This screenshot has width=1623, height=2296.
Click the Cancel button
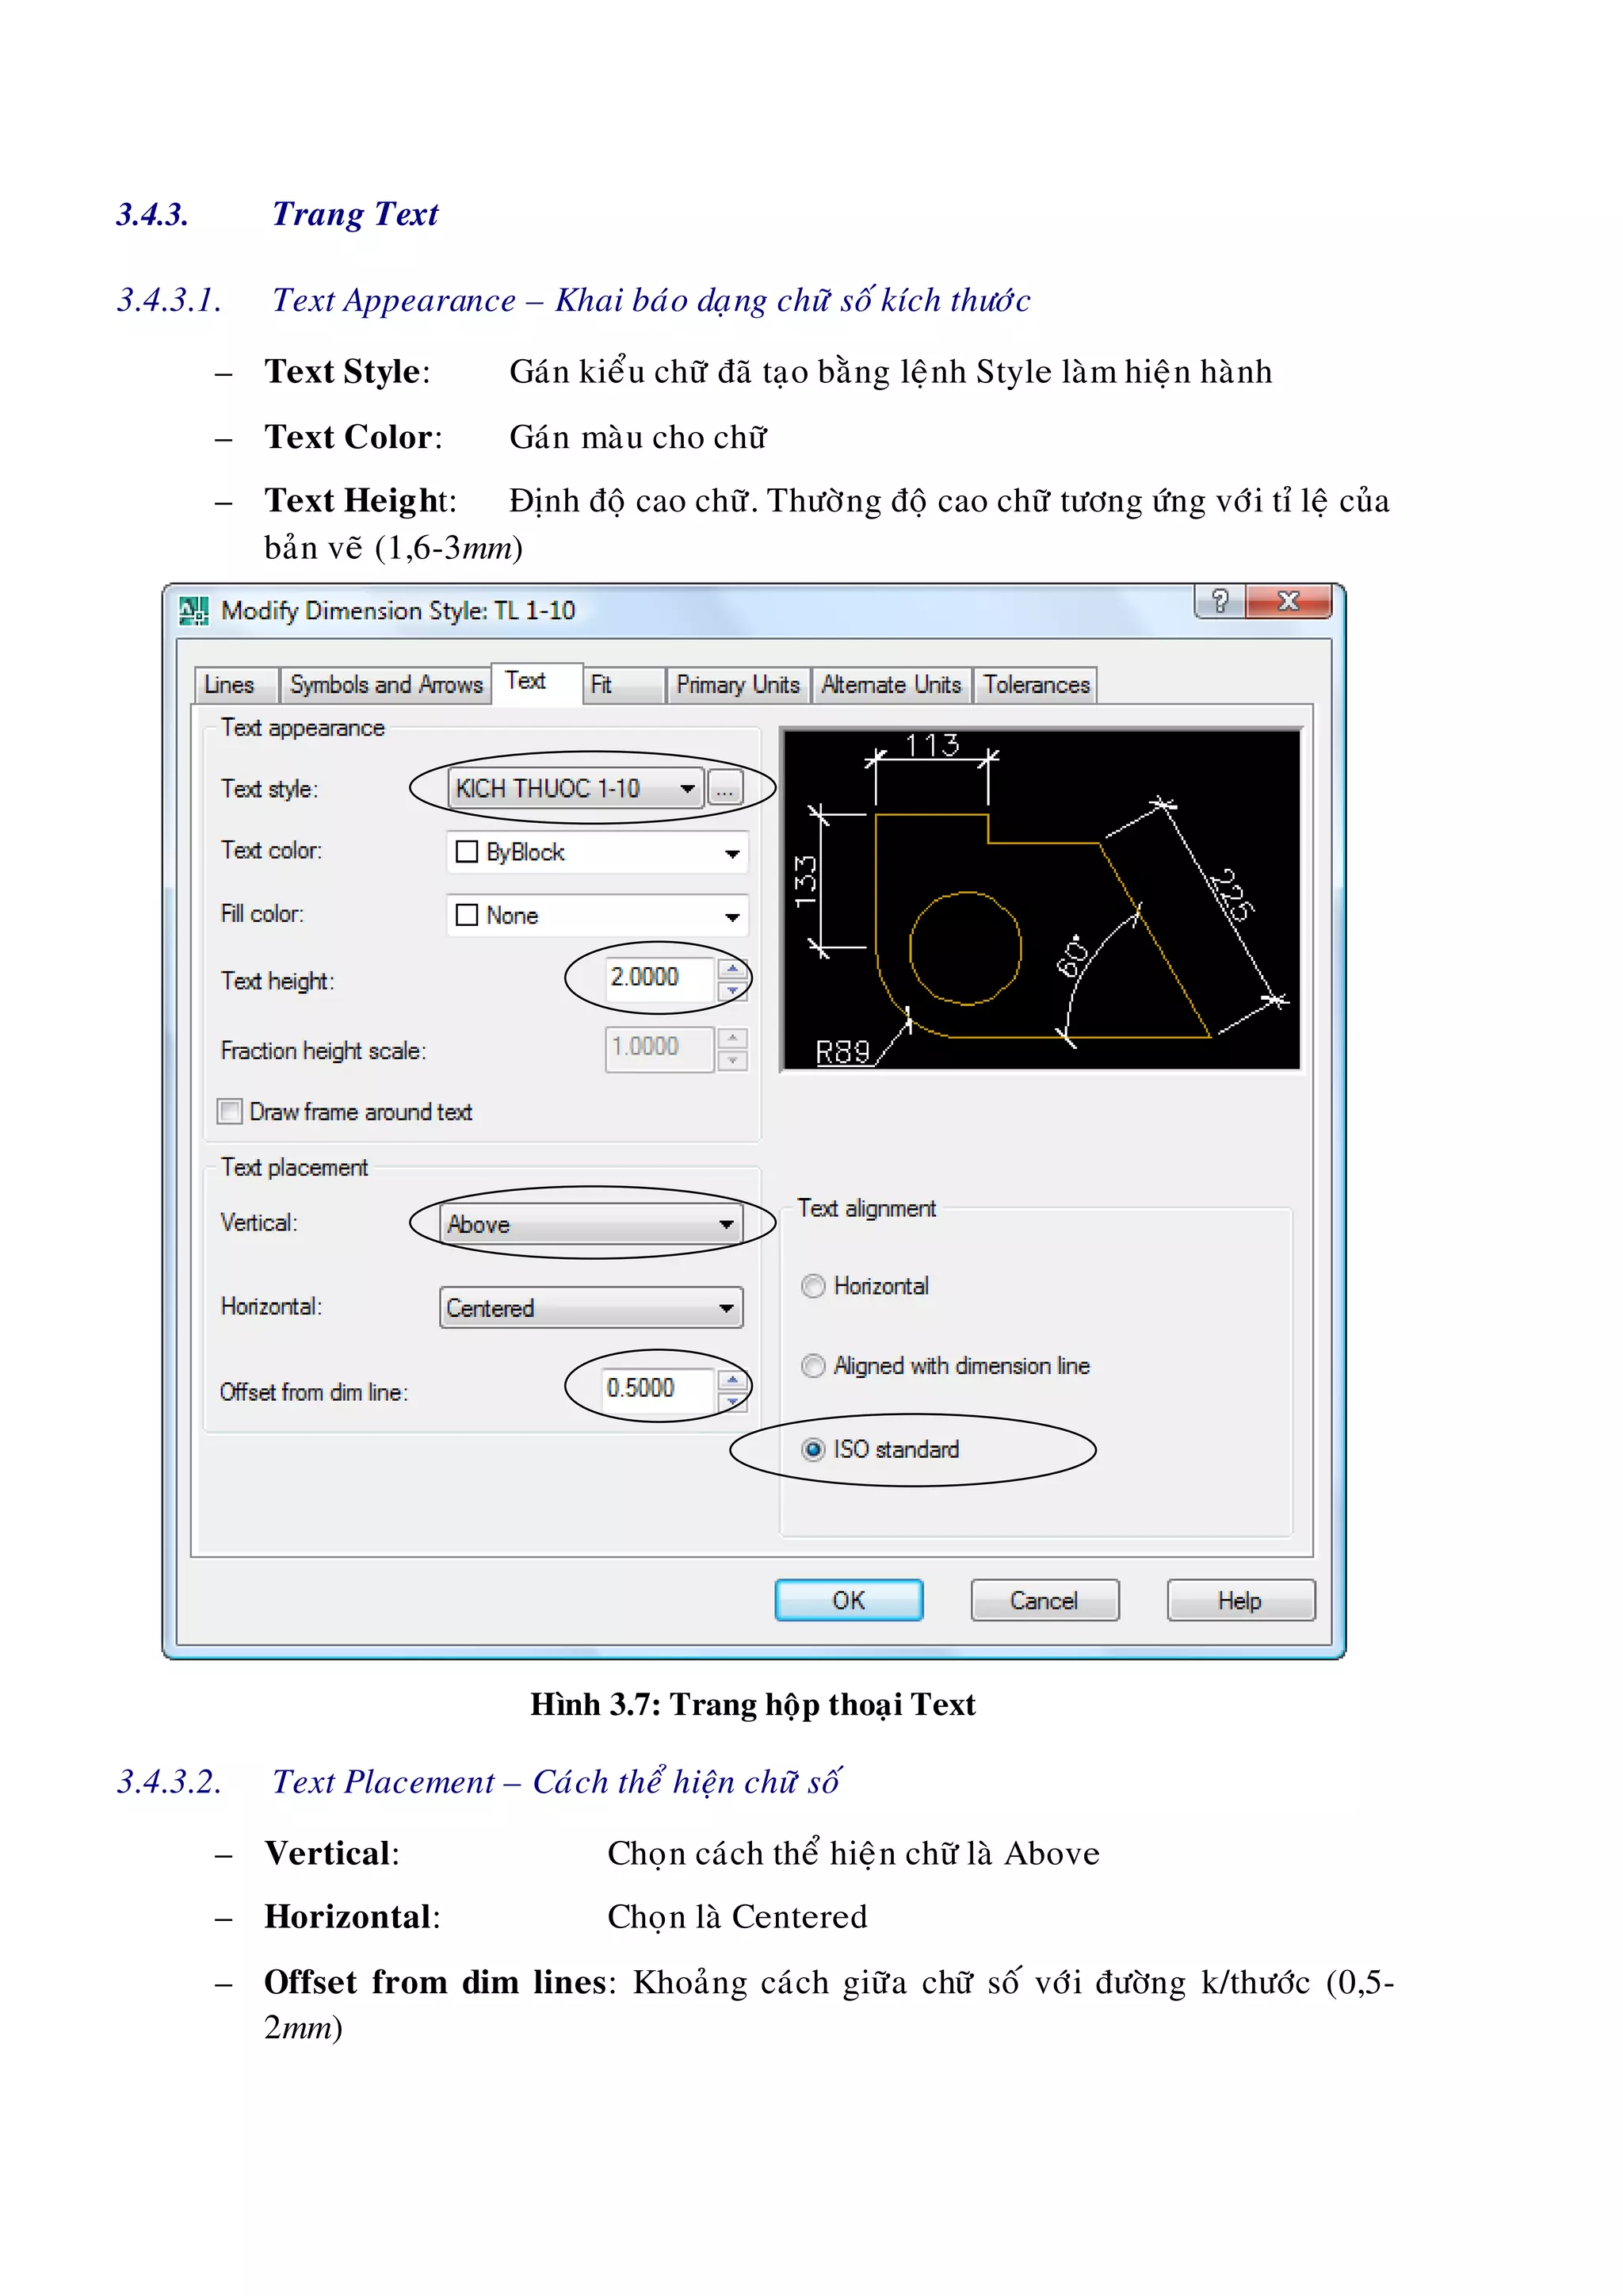(1044, 1600)
